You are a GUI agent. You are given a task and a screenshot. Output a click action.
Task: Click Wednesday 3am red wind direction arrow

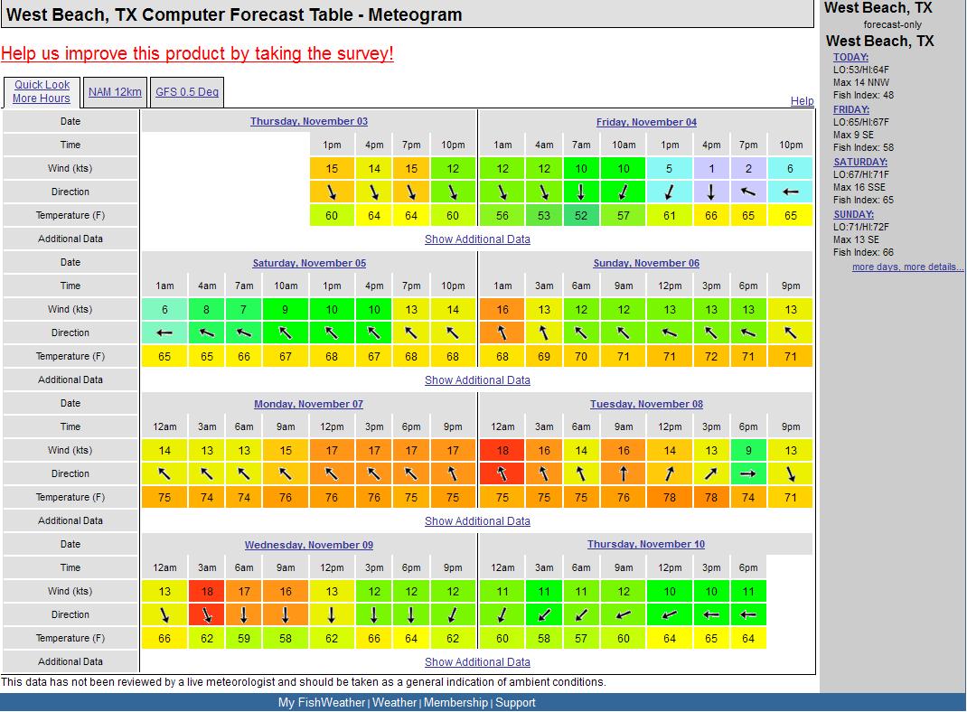(x=207, y=614)
